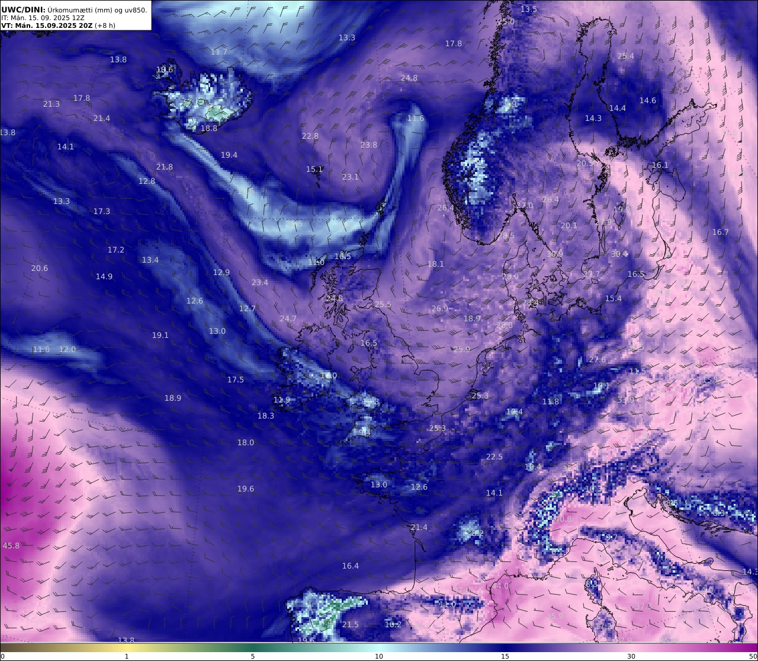
Task: Click the 14.9 value on the map
Action: tap(104, 277)
